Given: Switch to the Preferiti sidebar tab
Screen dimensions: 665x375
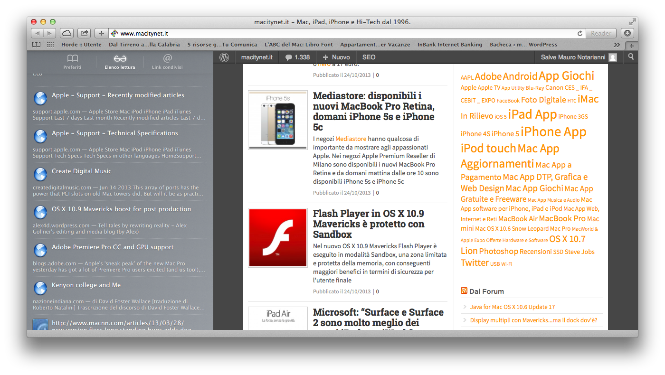Looking at the screenshot, I should (72, 62).
